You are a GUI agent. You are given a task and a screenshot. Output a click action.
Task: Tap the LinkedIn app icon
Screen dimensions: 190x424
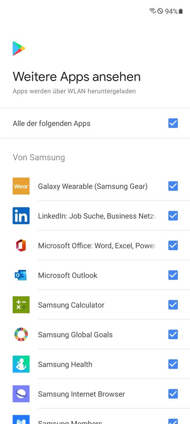[x=21, y=216]
